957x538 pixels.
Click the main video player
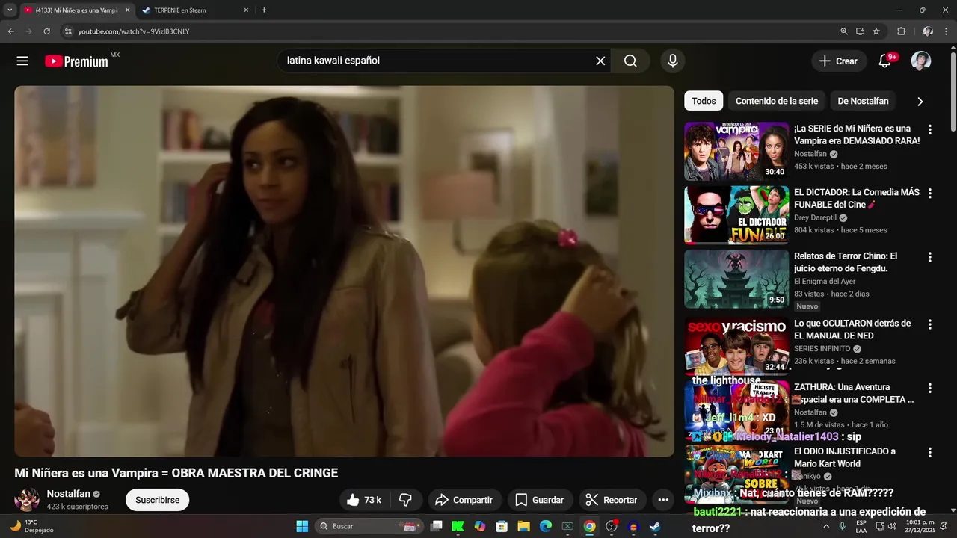345,271
